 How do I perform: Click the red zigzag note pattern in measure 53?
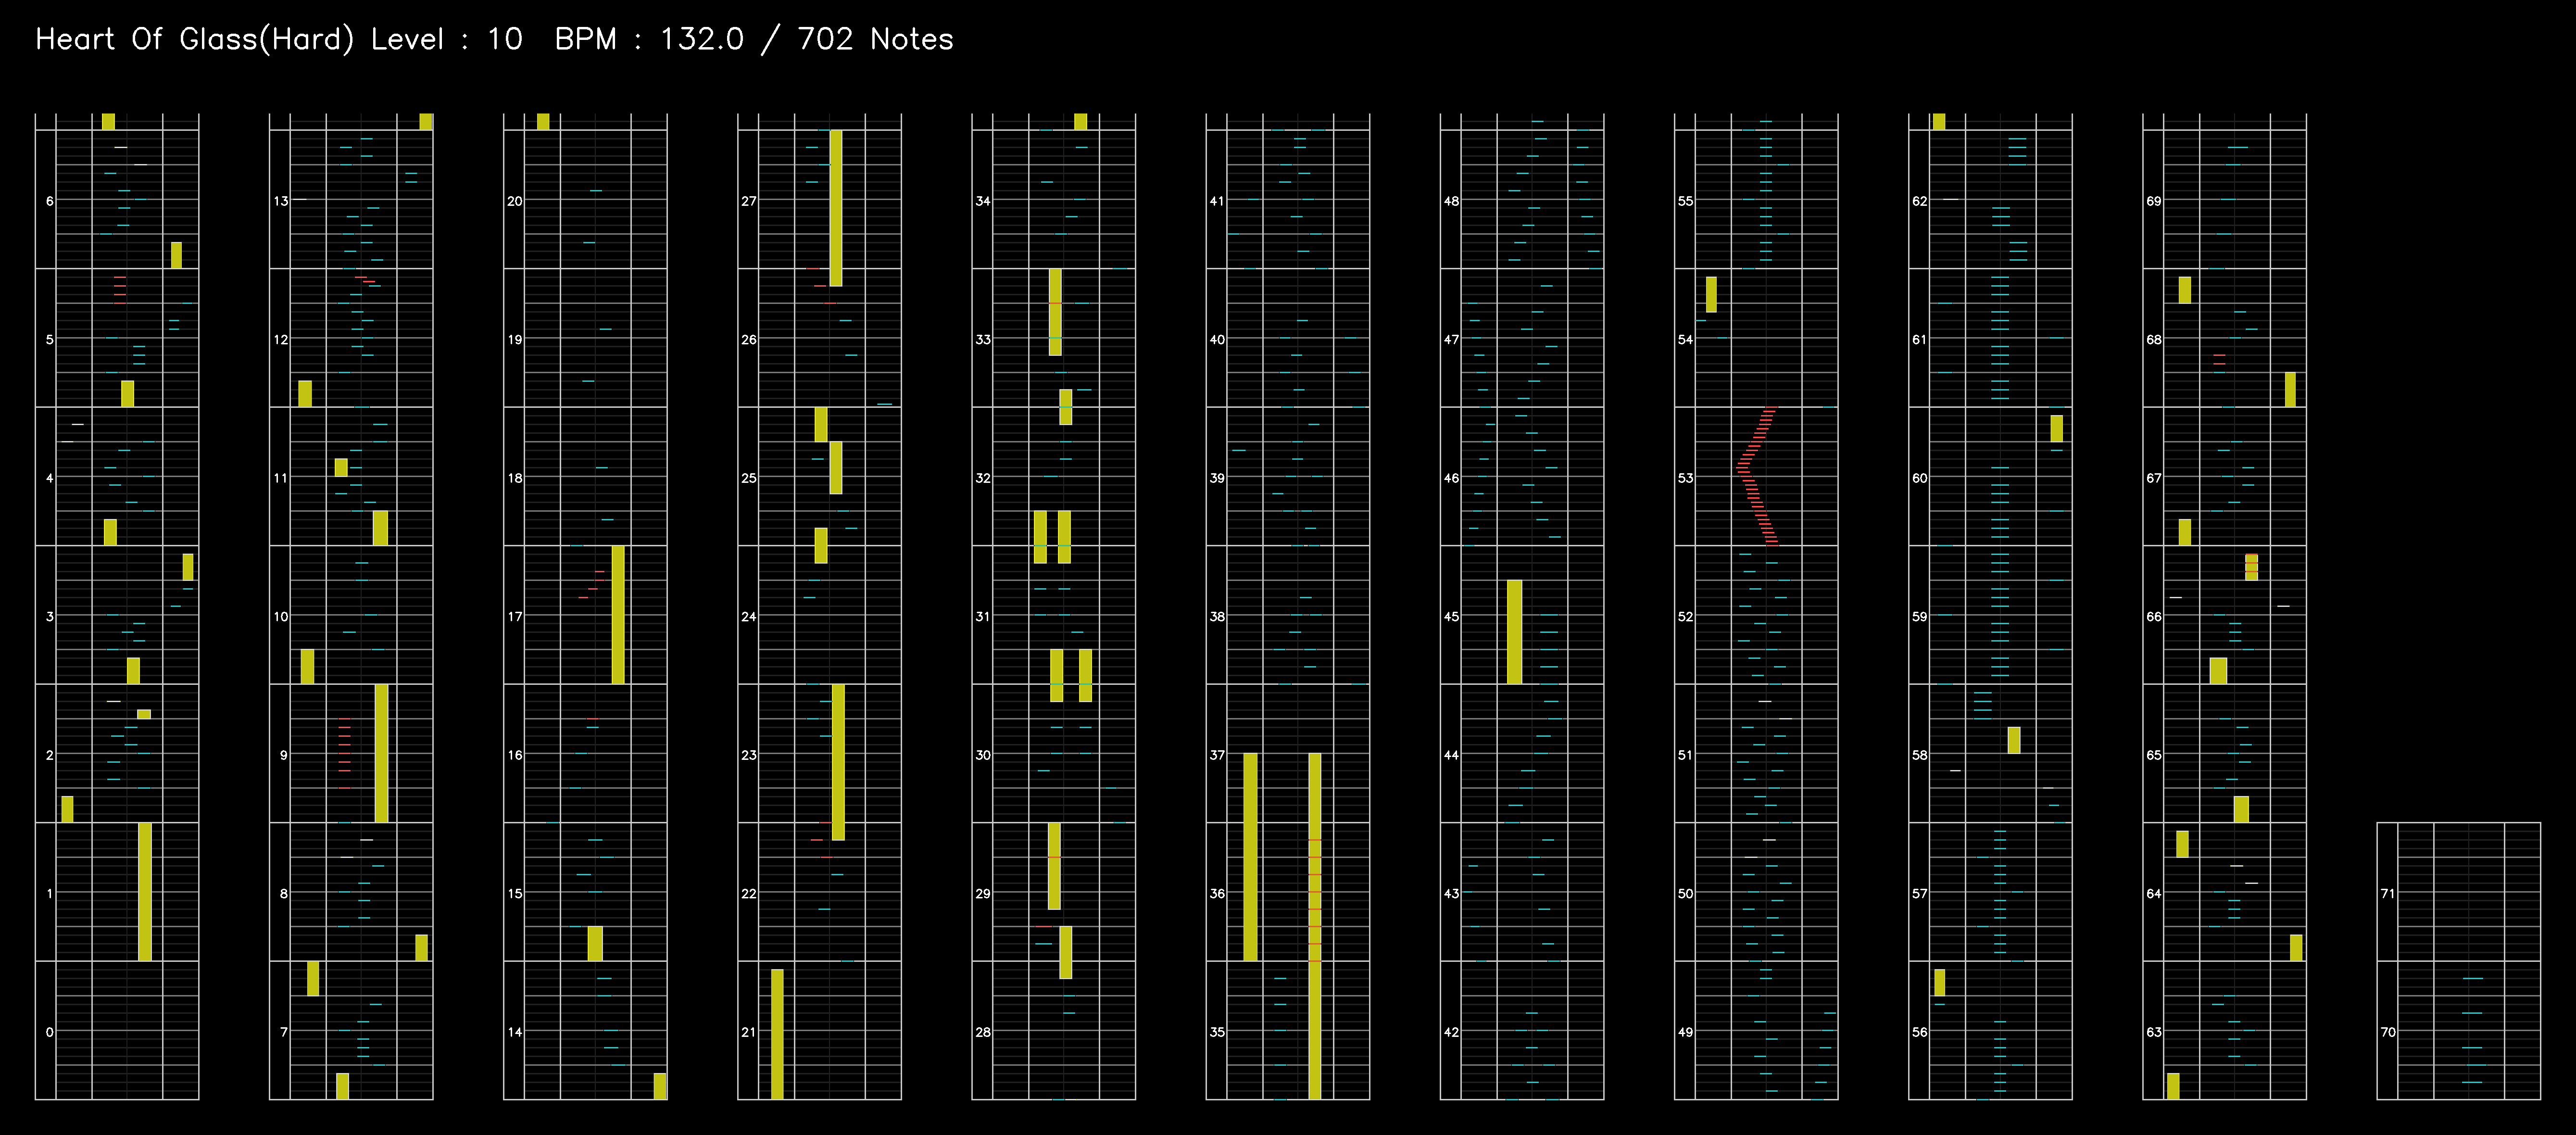click(x=1757, y=476)
